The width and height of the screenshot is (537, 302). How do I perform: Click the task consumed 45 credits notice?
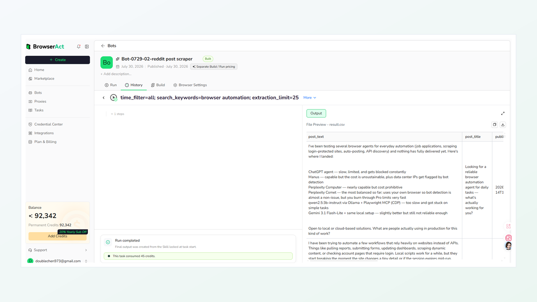coord(198,256)
